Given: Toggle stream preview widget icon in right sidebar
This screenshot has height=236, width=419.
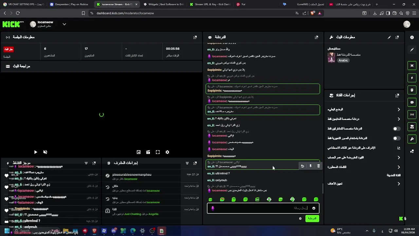Looking at the screenshot, I should coord(412,66).
